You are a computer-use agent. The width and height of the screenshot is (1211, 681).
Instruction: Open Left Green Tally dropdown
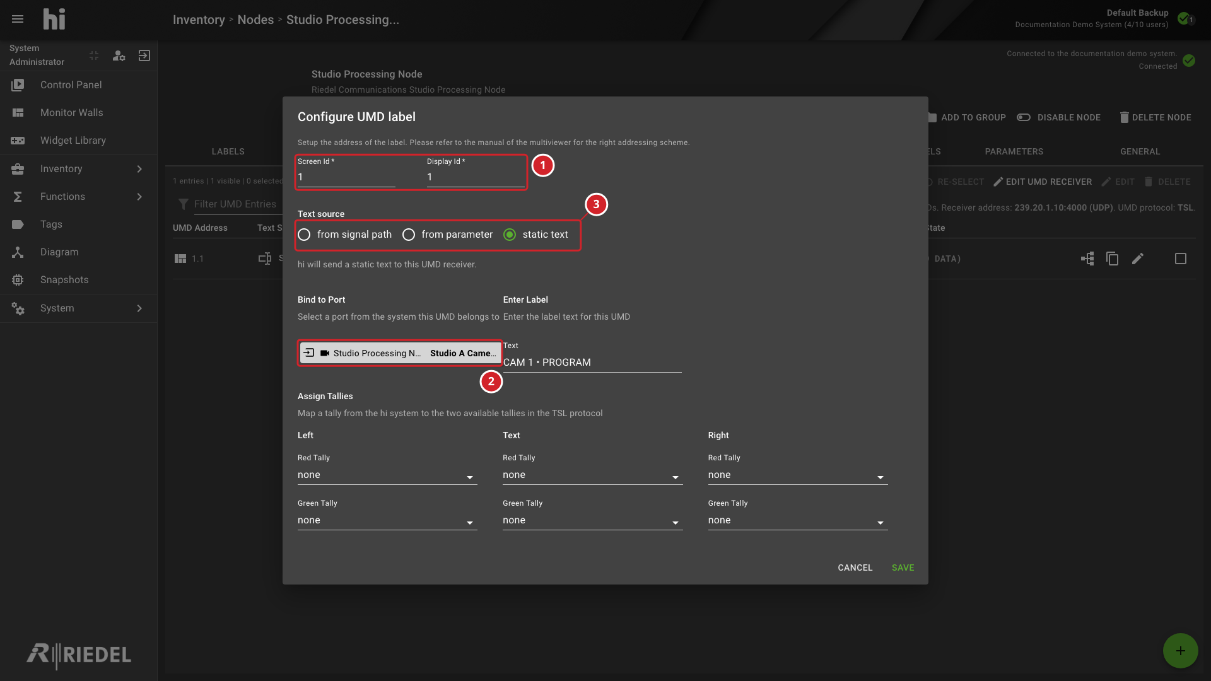387,520
